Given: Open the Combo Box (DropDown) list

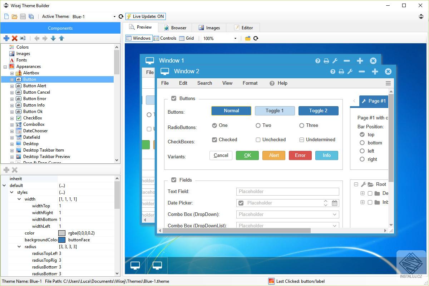Looking at the screenshot, I should coord(335,214).
